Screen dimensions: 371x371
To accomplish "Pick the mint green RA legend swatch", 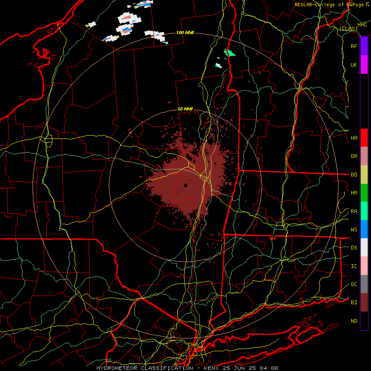I will click(364, 211).
